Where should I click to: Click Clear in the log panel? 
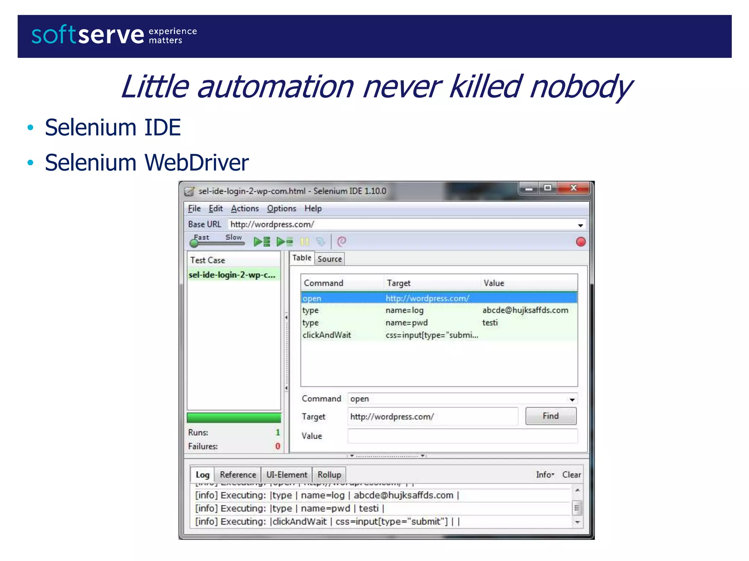click(571, 474)
